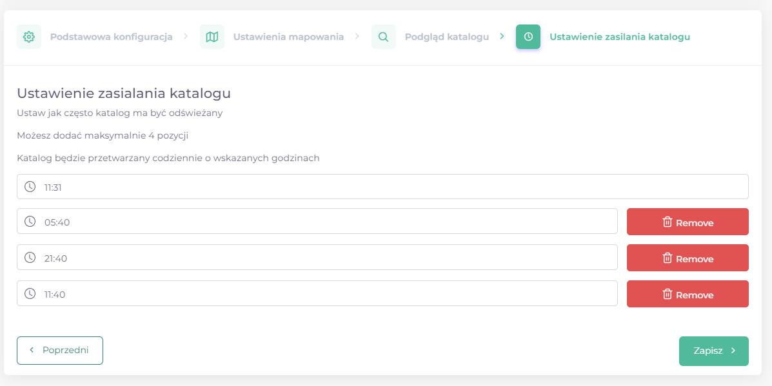
Task: Click the heading Ustawienie zasilania katalogu
Action: (124, 93)
